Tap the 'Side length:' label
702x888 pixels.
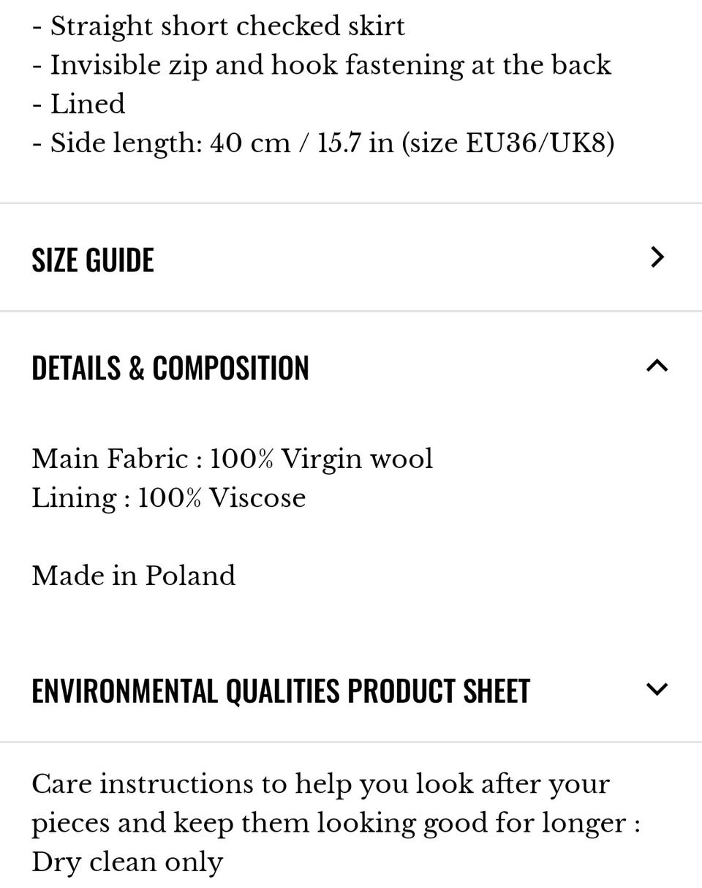point(127,143)
